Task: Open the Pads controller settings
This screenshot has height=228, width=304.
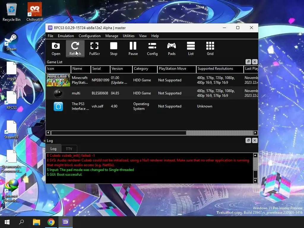Action: point(172,49)
